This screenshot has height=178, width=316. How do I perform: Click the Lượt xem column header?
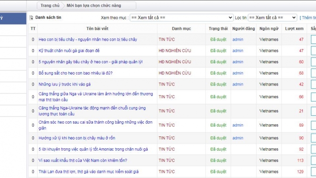click(294, 29)
